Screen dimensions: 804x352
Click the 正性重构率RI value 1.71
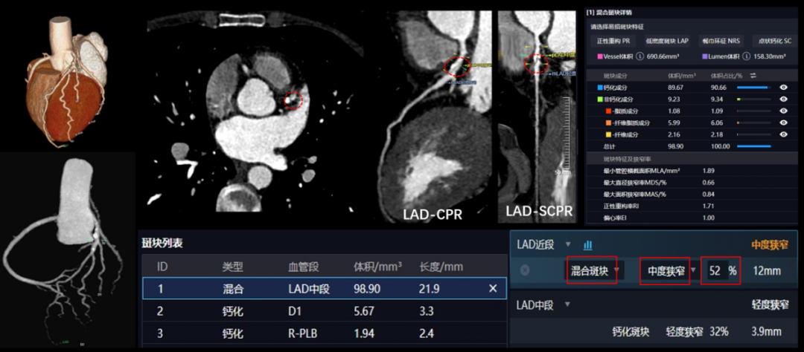coord(708,206)
